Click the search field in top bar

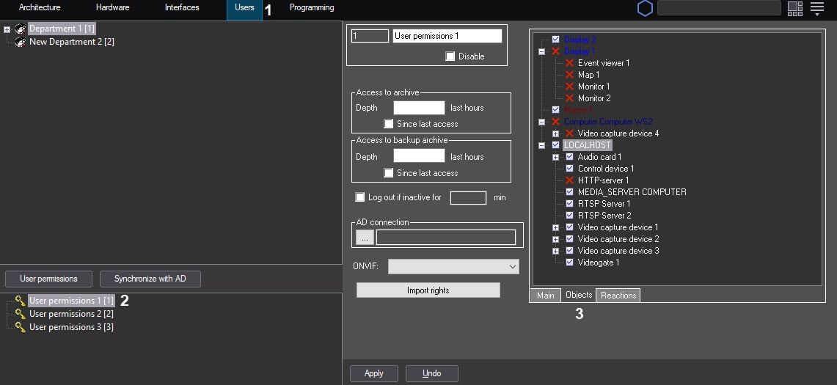[x=719, y=8]
